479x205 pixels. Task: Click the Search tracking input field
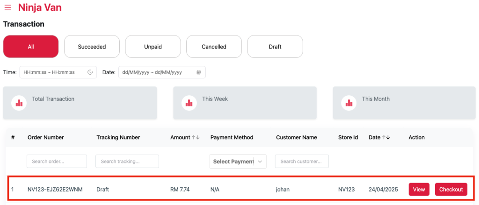coord(127,162)
